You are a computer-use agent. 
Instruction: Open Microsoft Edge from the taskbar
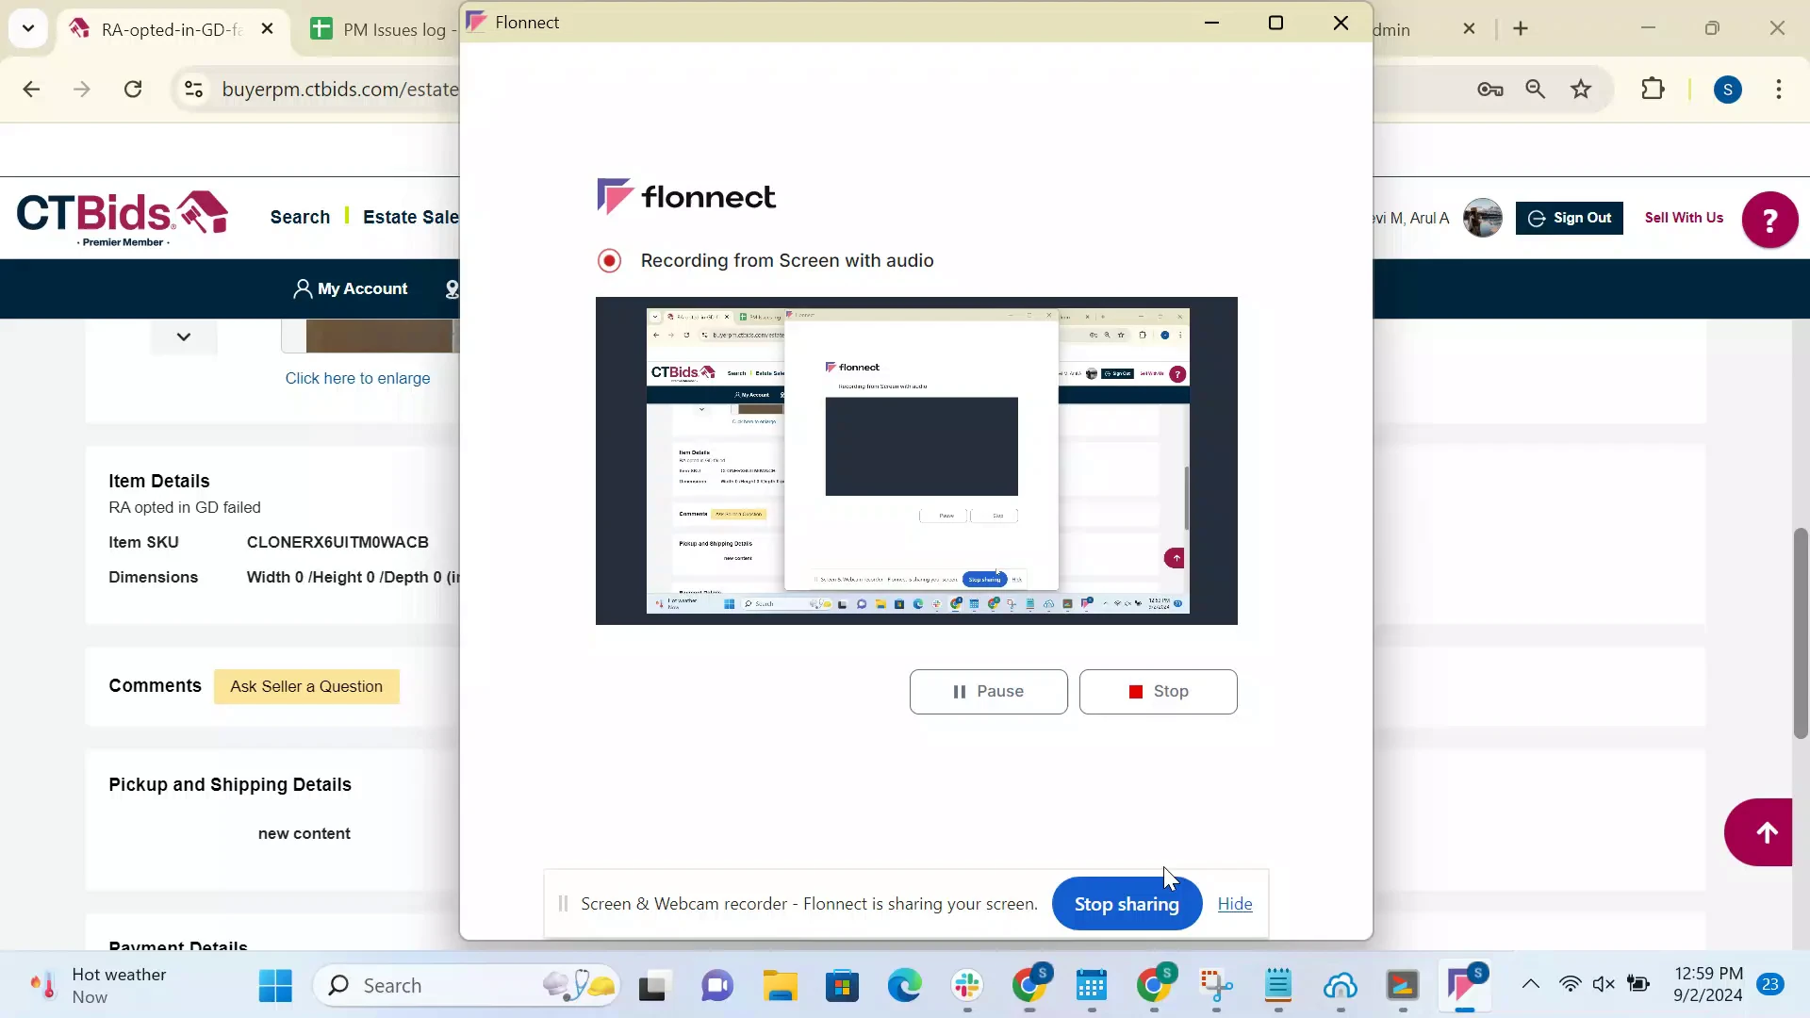(904, 986)
